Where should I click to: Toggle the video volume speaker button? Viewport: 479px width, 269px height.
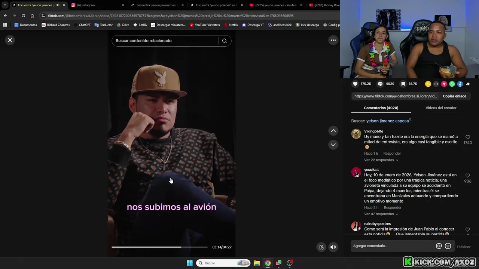point(333,247)
